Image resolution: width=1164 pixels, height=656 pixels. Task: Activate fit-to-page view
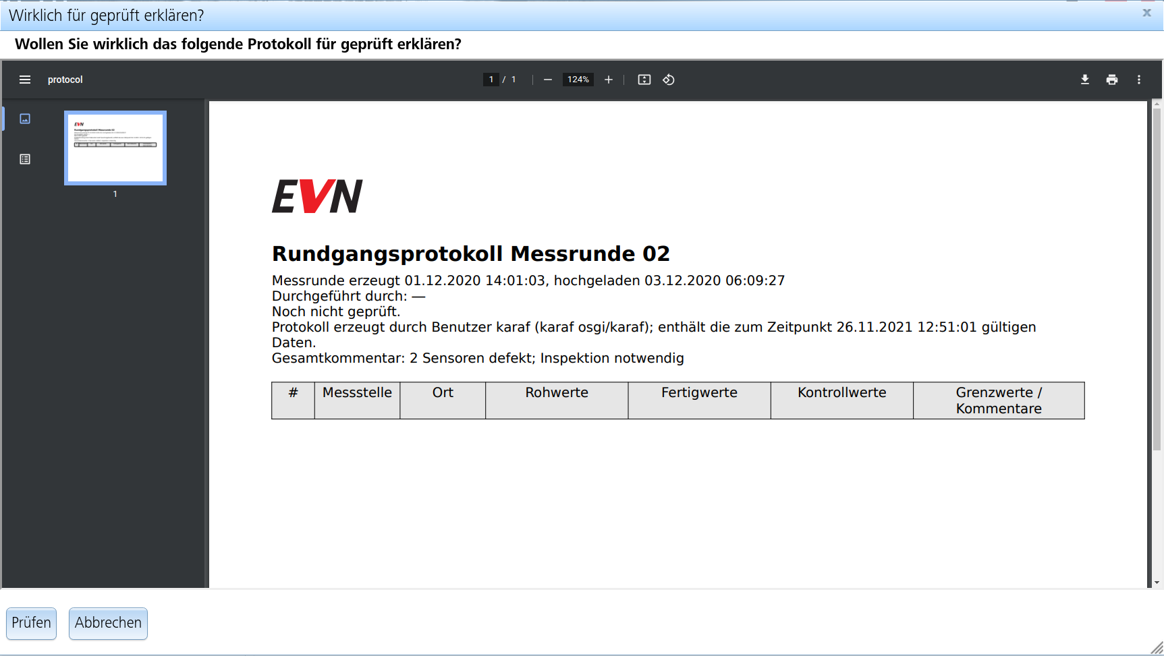644,80
